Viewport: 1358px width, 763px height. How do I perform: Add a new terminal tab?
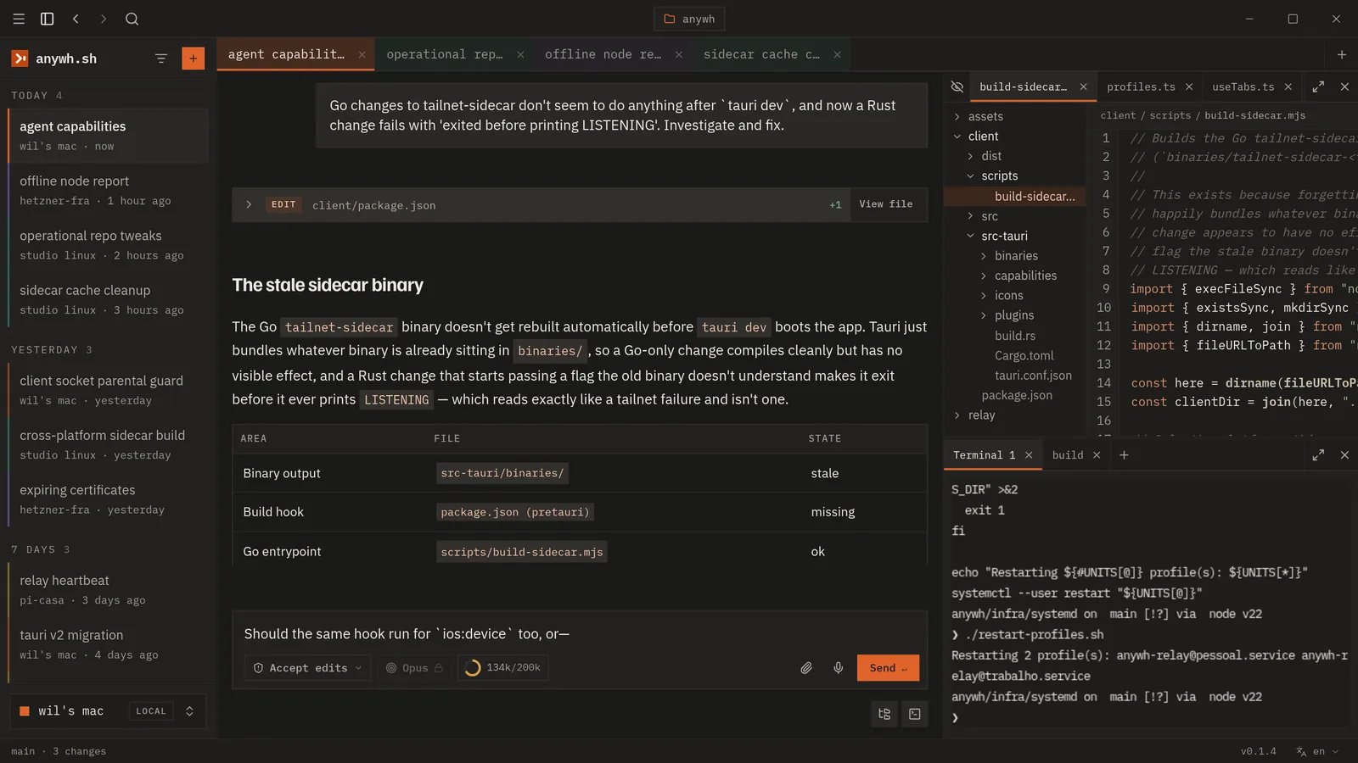click(1124, 455)
